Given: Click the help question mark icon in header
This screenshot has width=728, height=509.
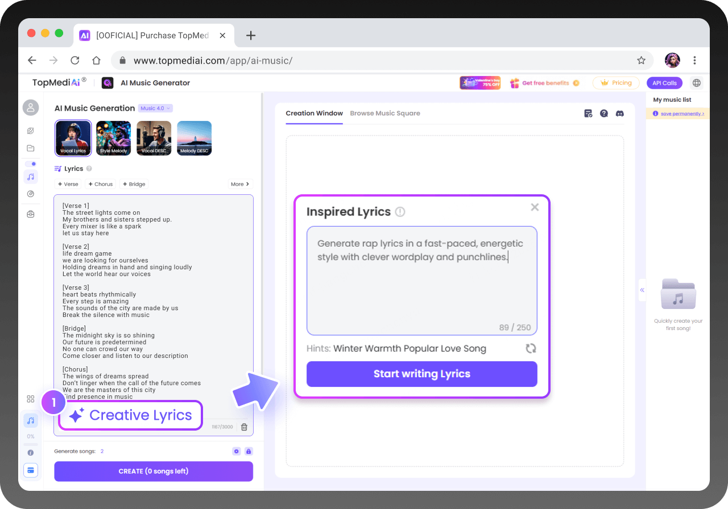Looking at the screenshot, I should point(604,114).
